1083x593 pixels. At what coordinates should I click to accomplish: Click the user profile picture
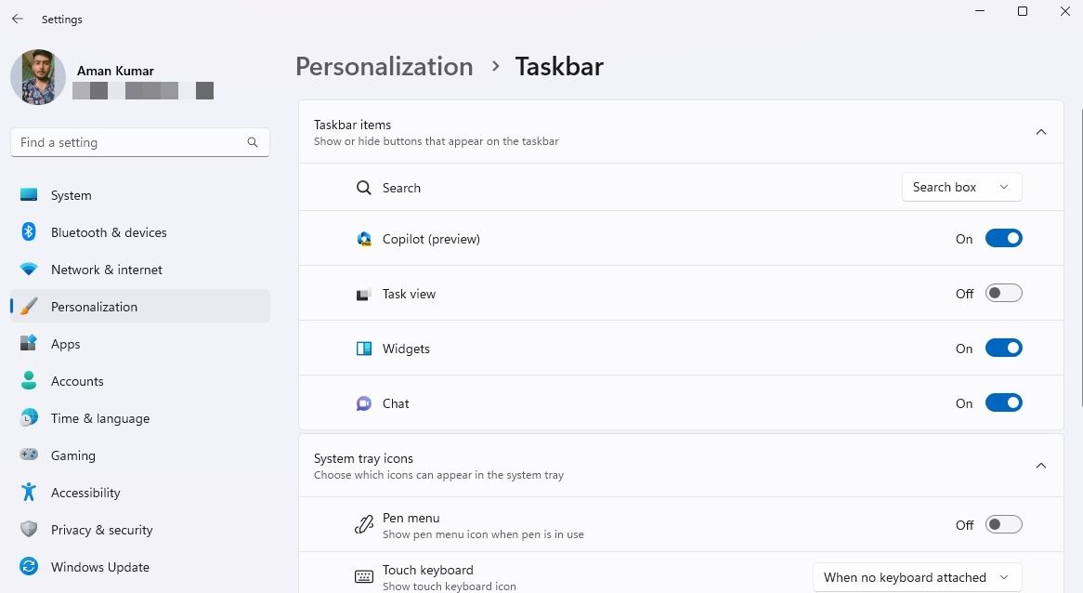38,77
